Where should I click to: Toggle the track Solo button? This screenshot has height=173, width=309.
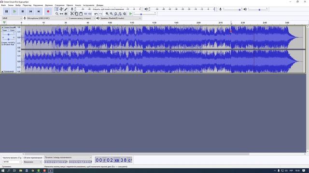click(x=12, y=30)
